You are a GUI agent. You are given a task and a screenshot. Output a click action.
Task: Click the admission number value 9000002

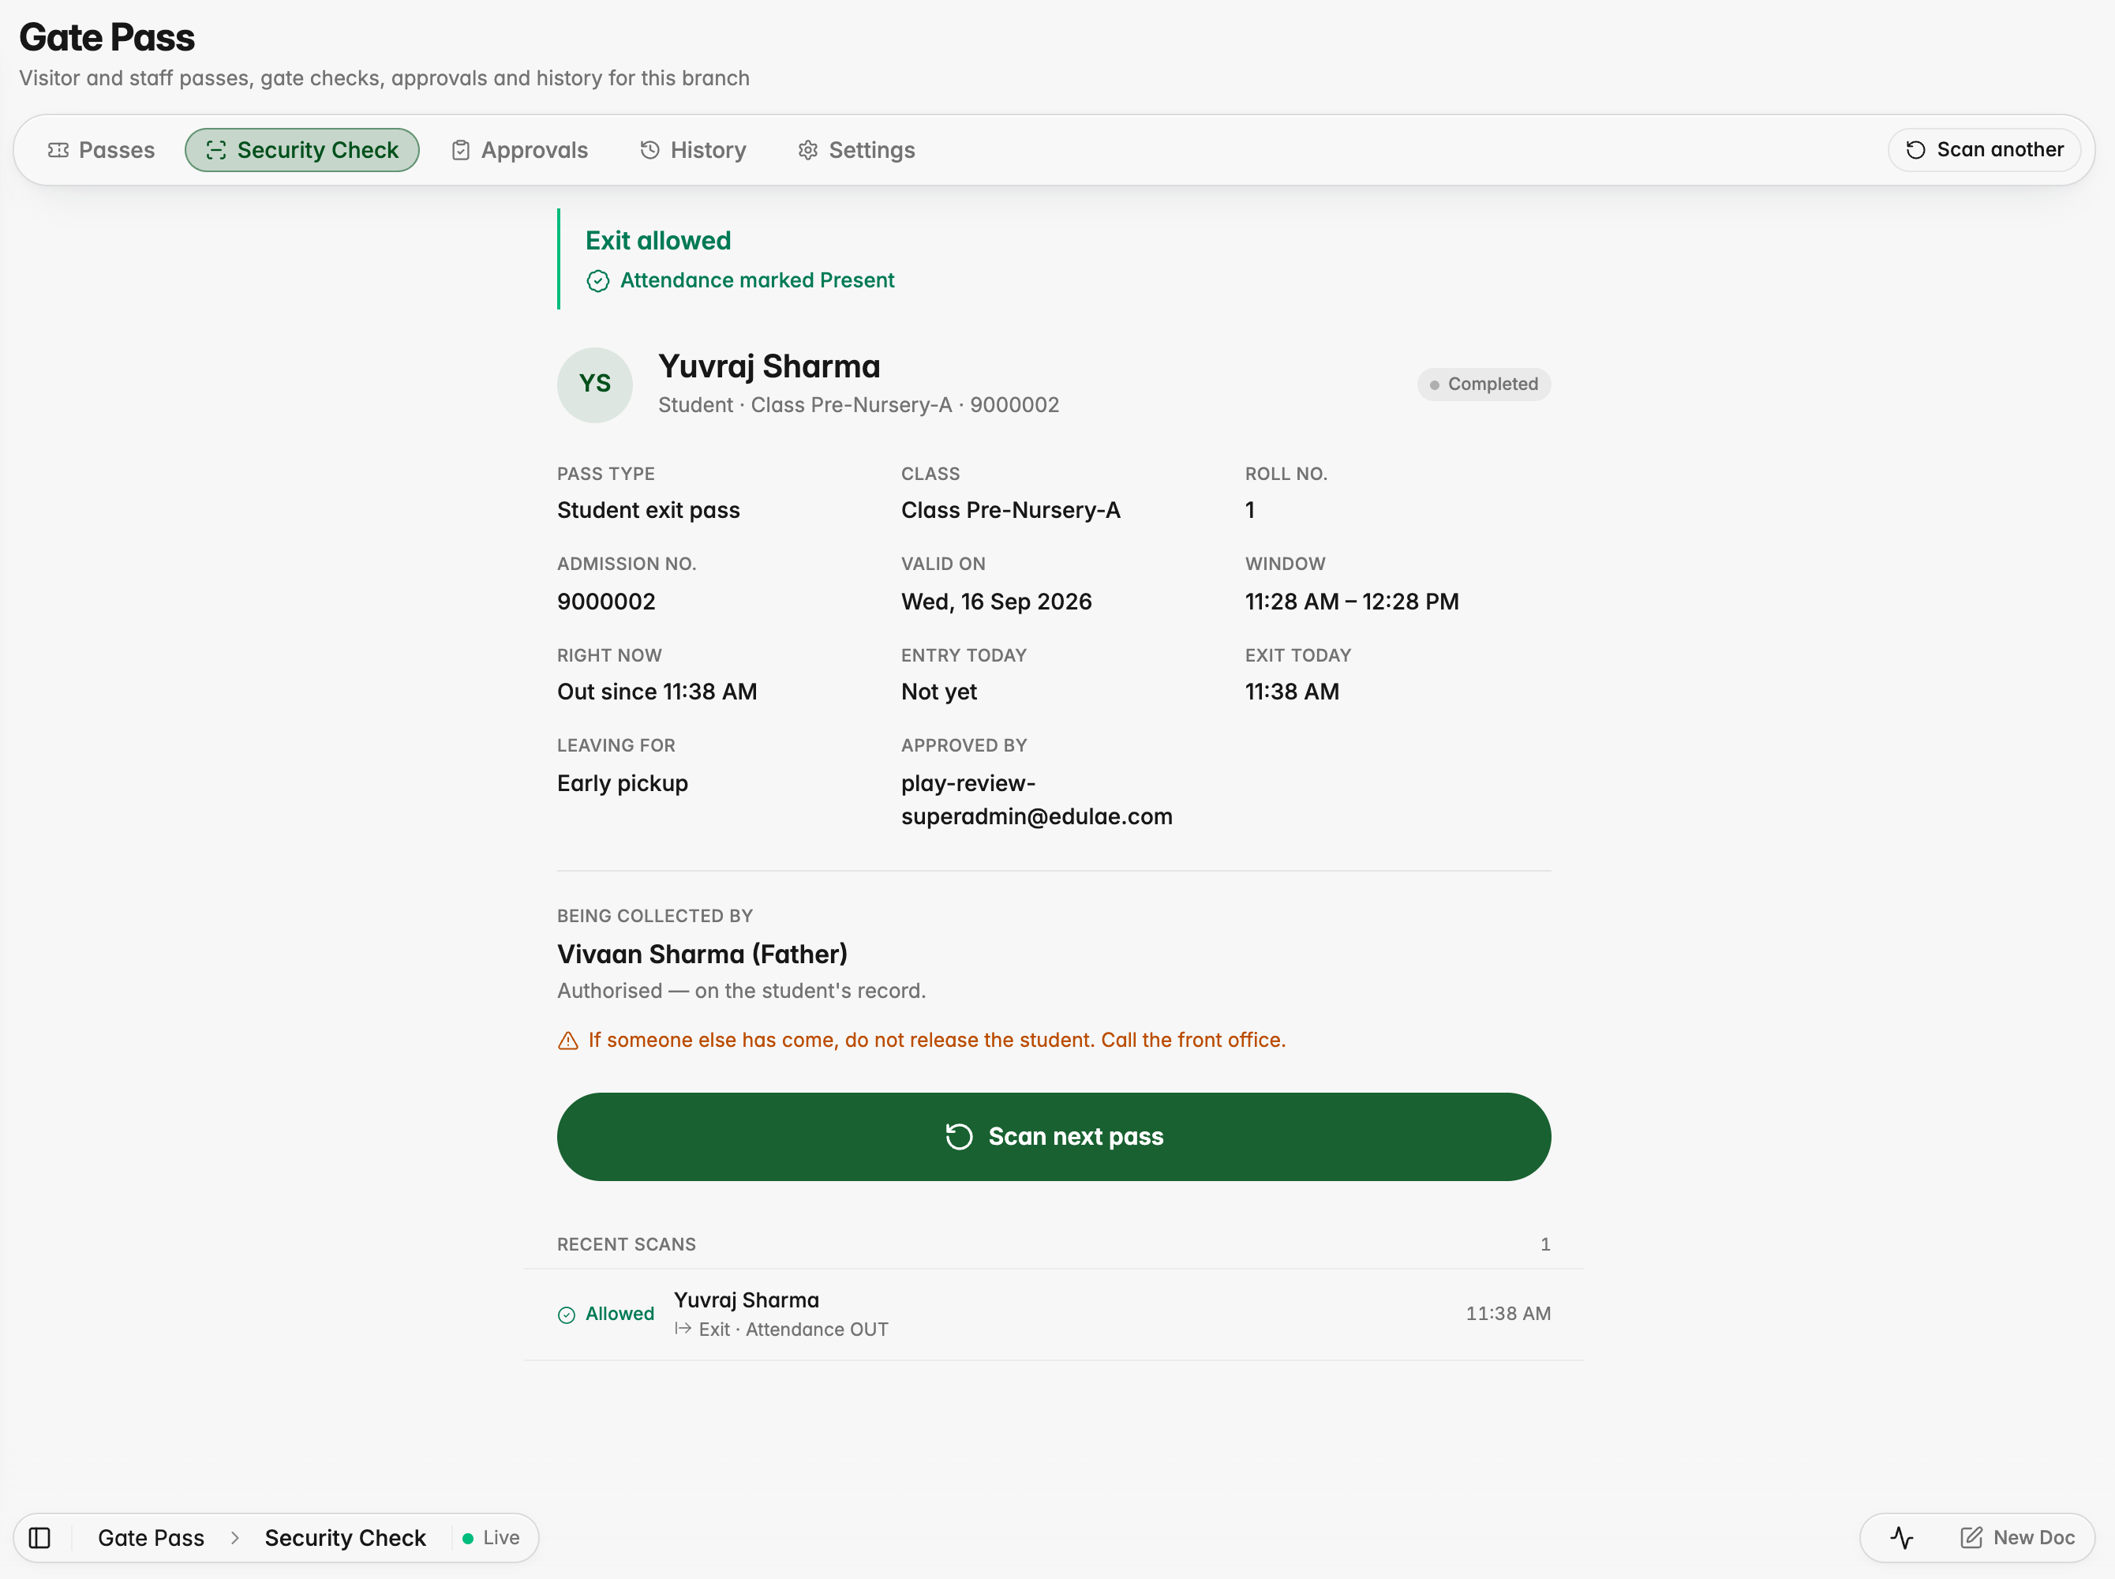607,602
